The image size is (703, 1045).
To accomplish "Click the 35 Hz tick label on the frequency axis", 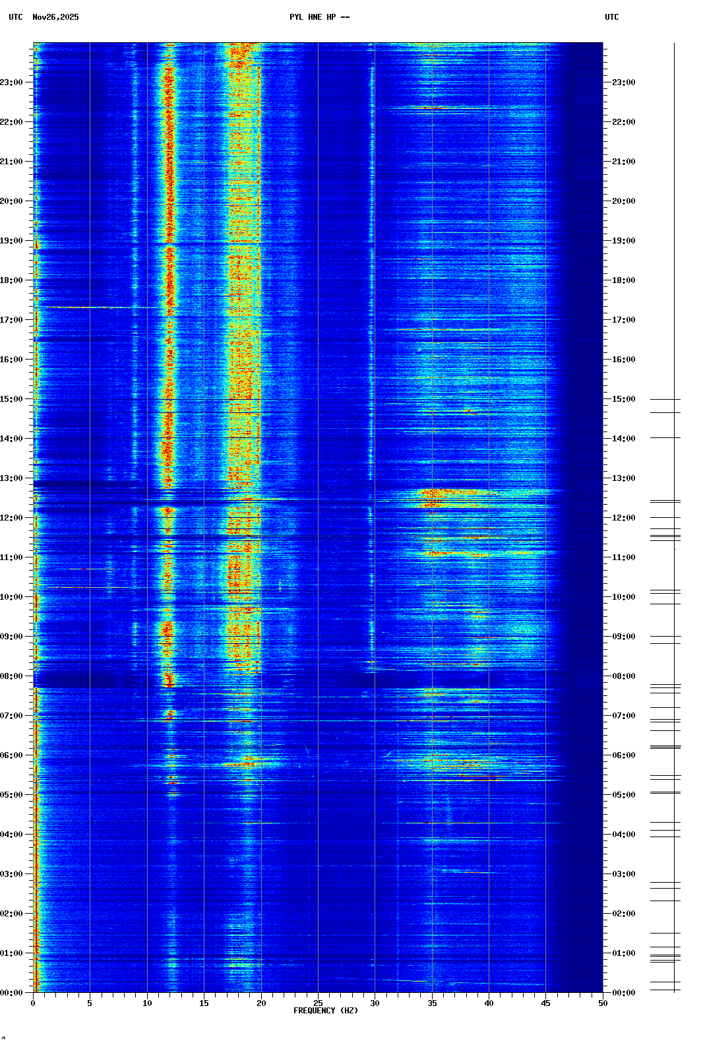I will point(432,1003).
